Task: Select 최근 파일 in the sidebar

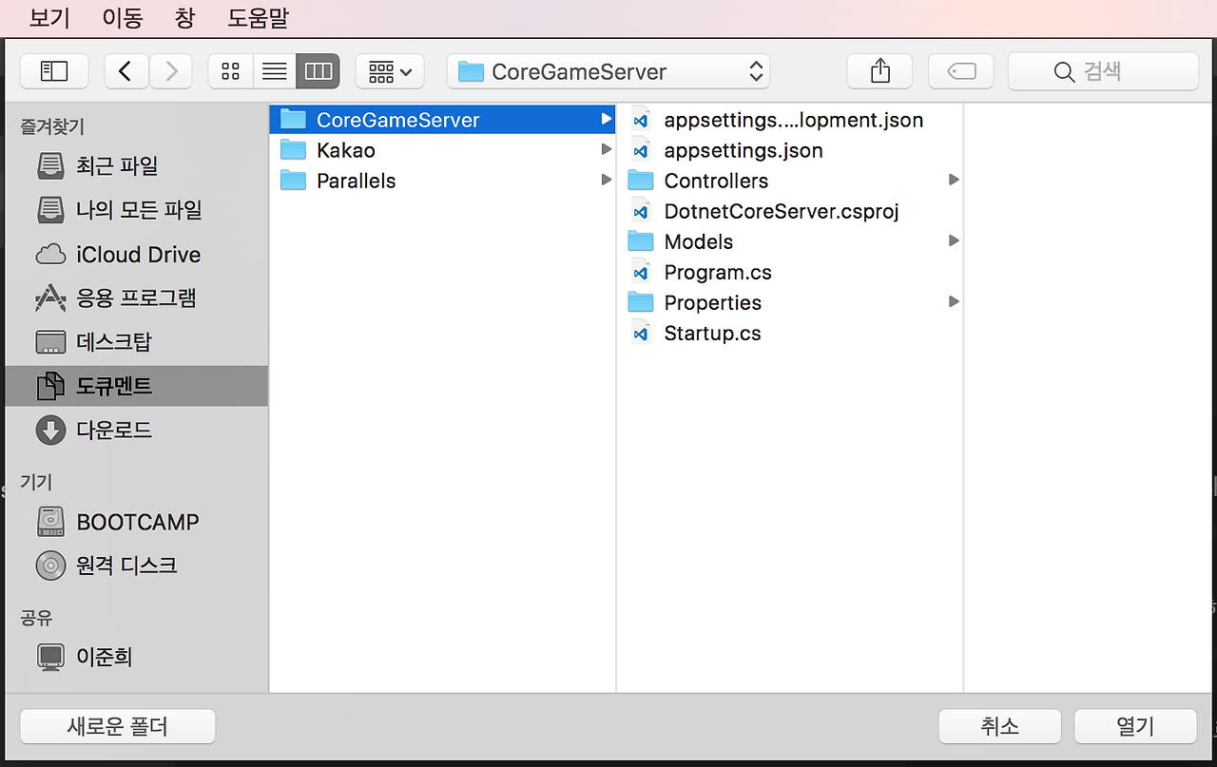Action: pyautogui.click(x=137, y=166)
